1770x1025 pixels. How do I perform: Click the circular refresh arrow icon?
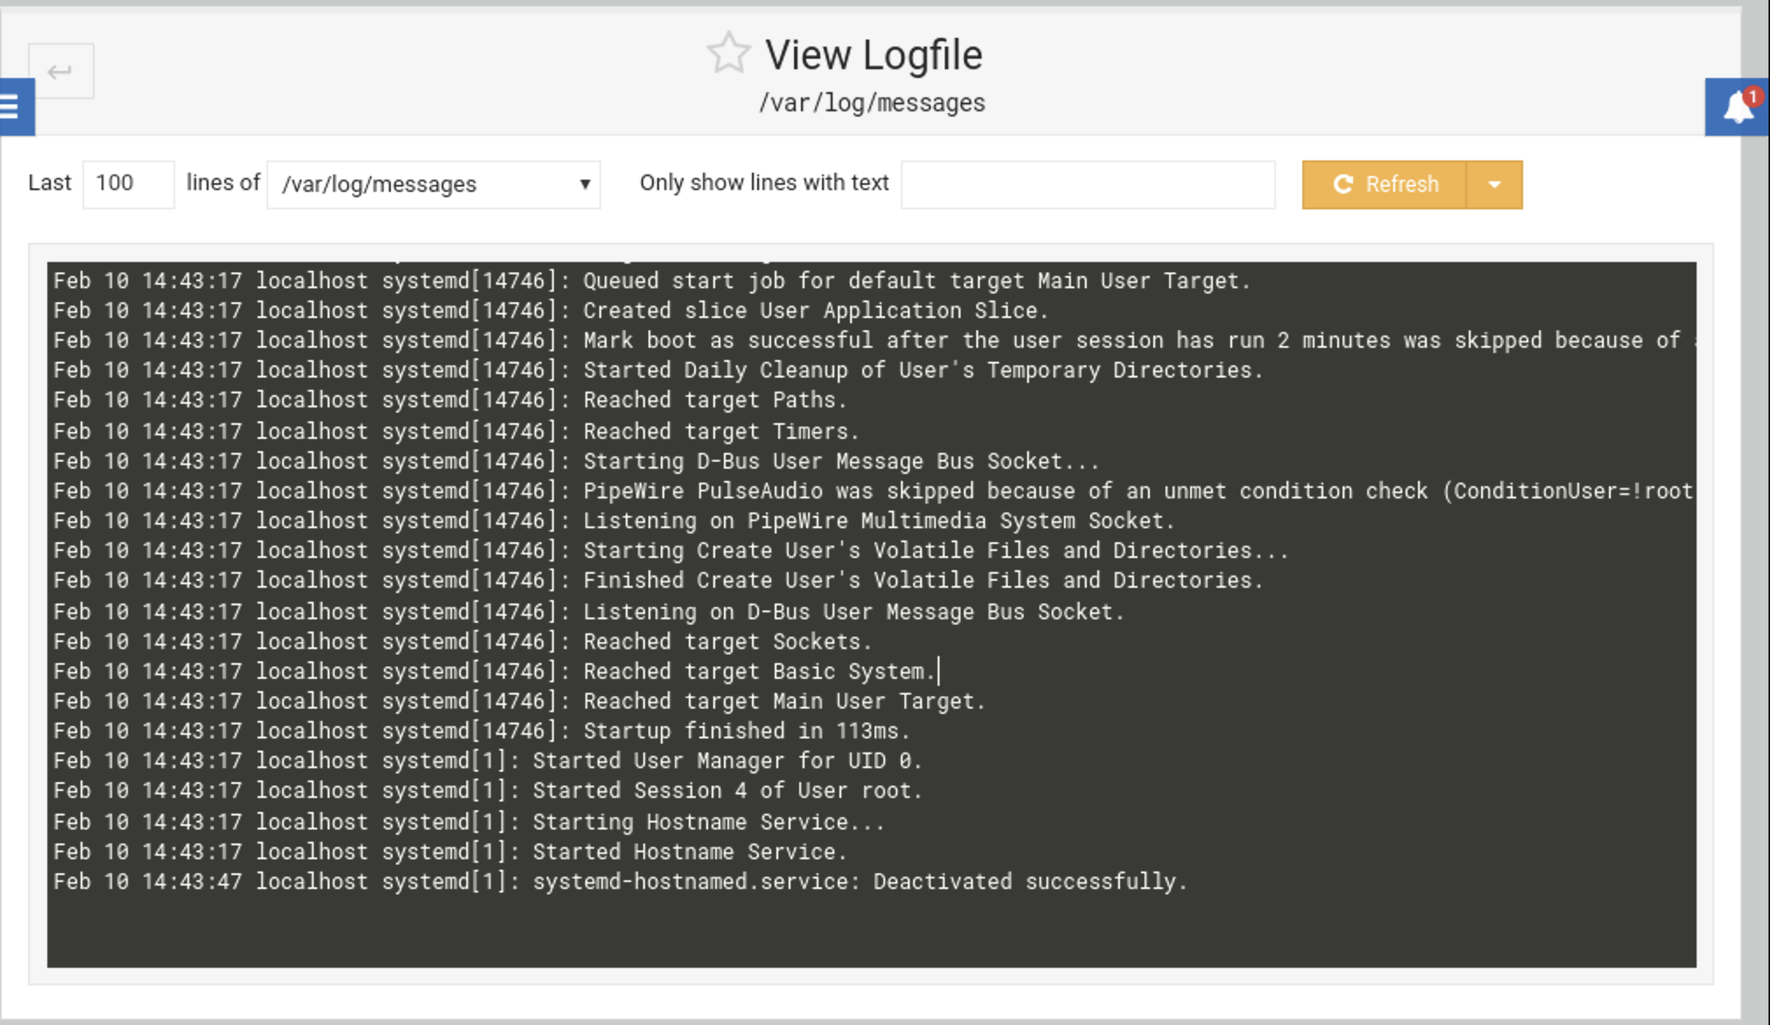(x=1343, y=184)
